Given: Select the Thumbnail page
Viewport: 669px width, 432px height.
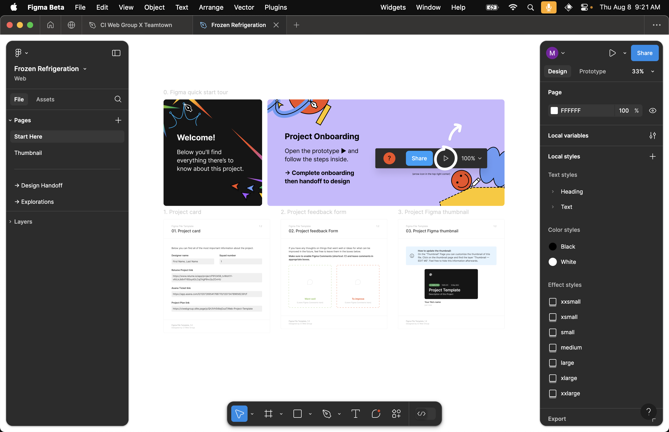Looking at the screenshot, I should [28, 153].
